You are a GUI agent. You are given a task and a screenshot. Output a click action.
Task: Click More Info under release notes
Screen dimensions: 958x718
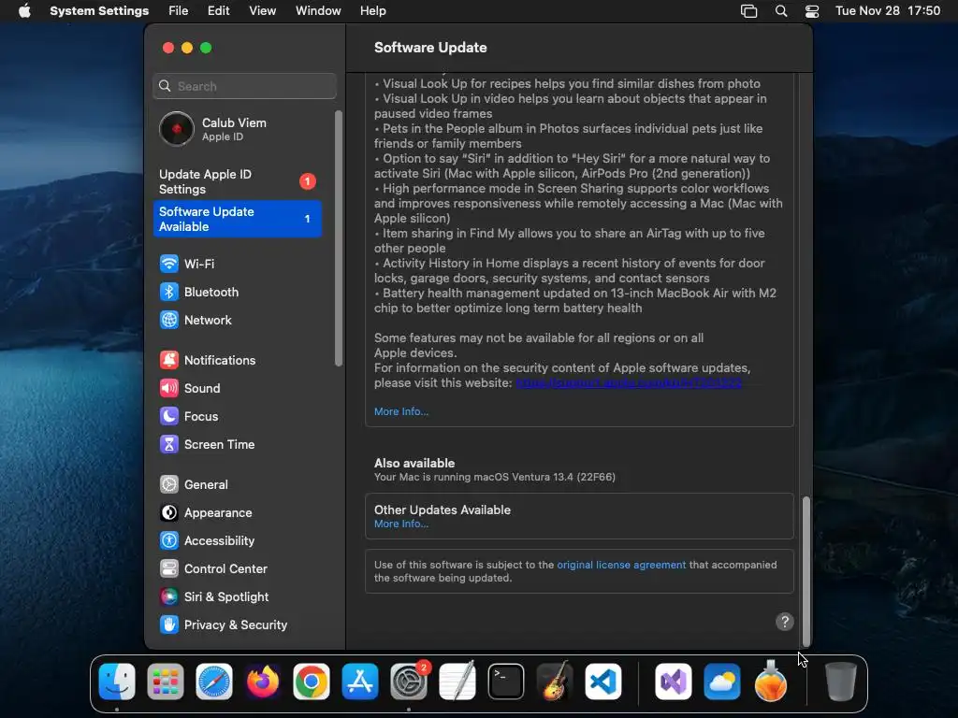point(401,411)
